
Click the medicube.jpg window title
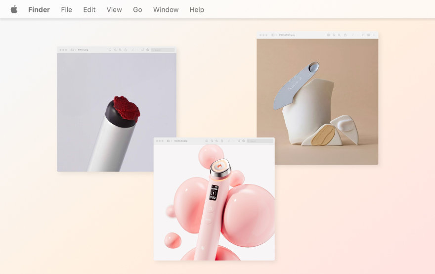point(180,141)
